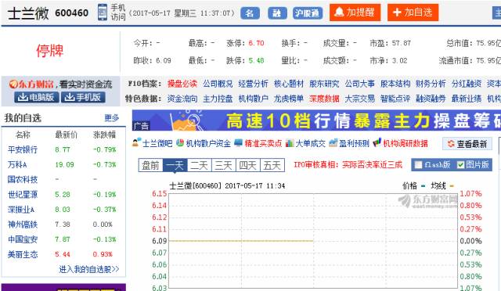Open 平安银行 in watchlist
Screen dimensions: 501x291
coord(23,149)
